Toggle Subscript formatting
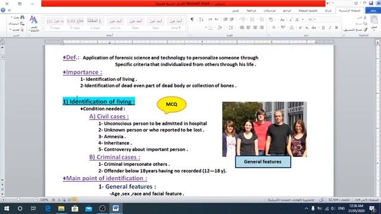The height and width of the screenshot is (214, 381). [307, 27]
